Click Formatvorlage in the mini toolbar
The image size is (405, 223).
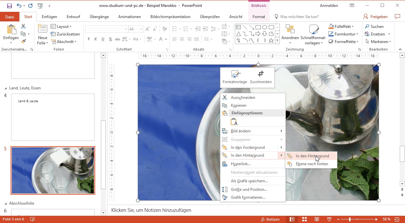pos(235,78)
